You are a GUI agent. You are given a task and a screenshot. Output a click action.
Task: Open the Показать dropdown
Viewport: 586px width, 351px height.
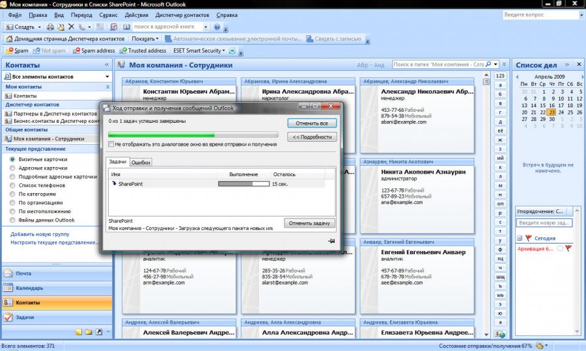pyautogui.click(x=145, y=39)
